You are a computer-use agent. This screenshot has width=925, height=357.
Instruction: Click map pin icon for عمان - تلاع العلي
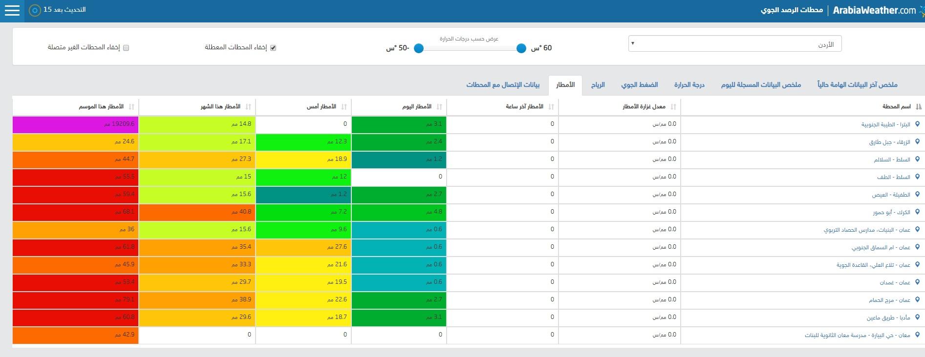coord(917,265)
